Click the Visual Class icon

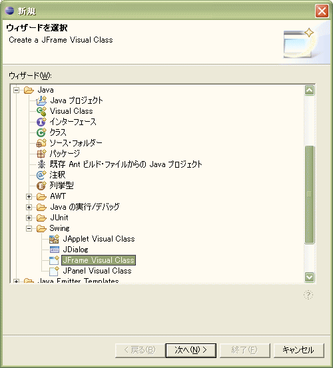tap(41, 111)
